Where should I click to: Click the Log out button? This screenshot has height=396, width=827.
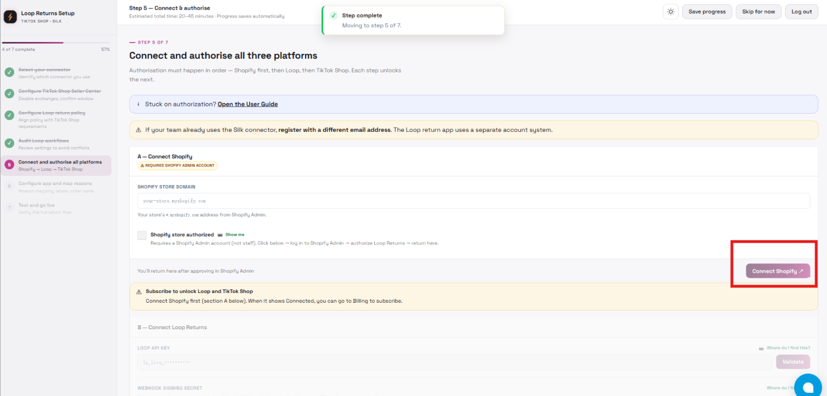[802, 11]
